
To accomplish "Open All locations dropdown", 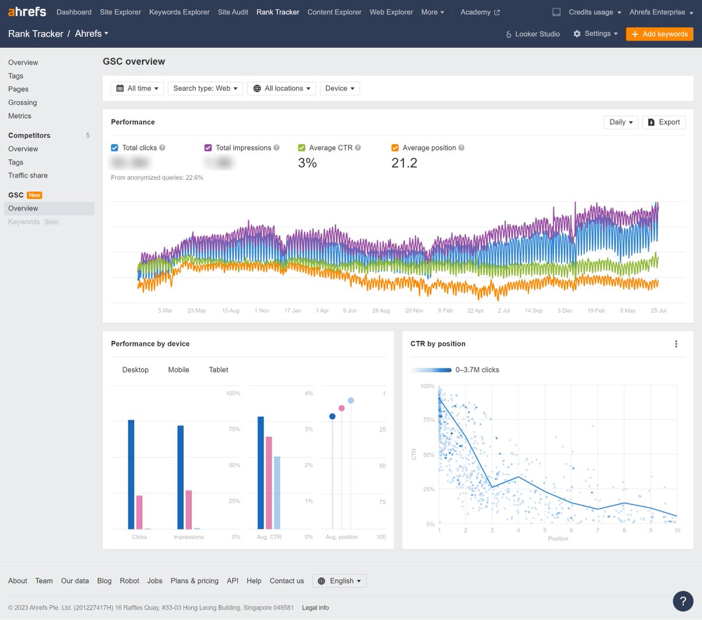I will pyautogui.click(x=281, y=88).
